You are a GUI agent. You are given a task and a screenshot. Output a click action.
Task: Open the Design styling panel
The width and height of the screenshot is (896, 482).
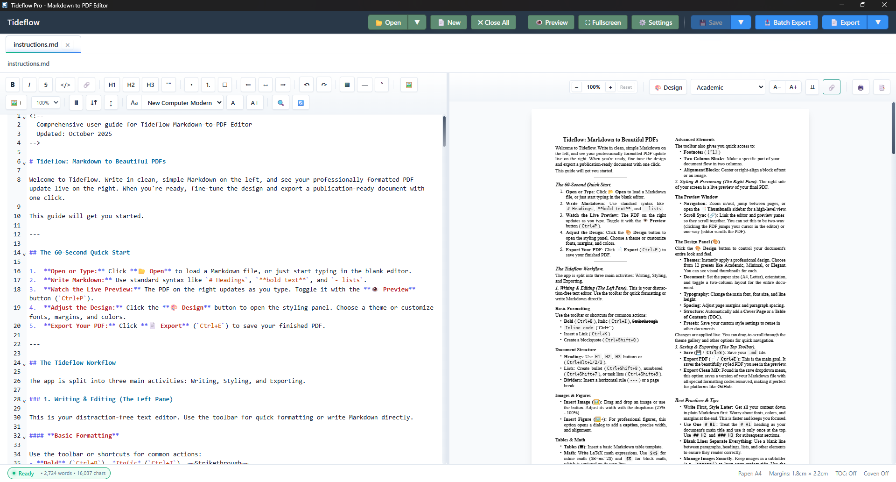pos(668,87)
